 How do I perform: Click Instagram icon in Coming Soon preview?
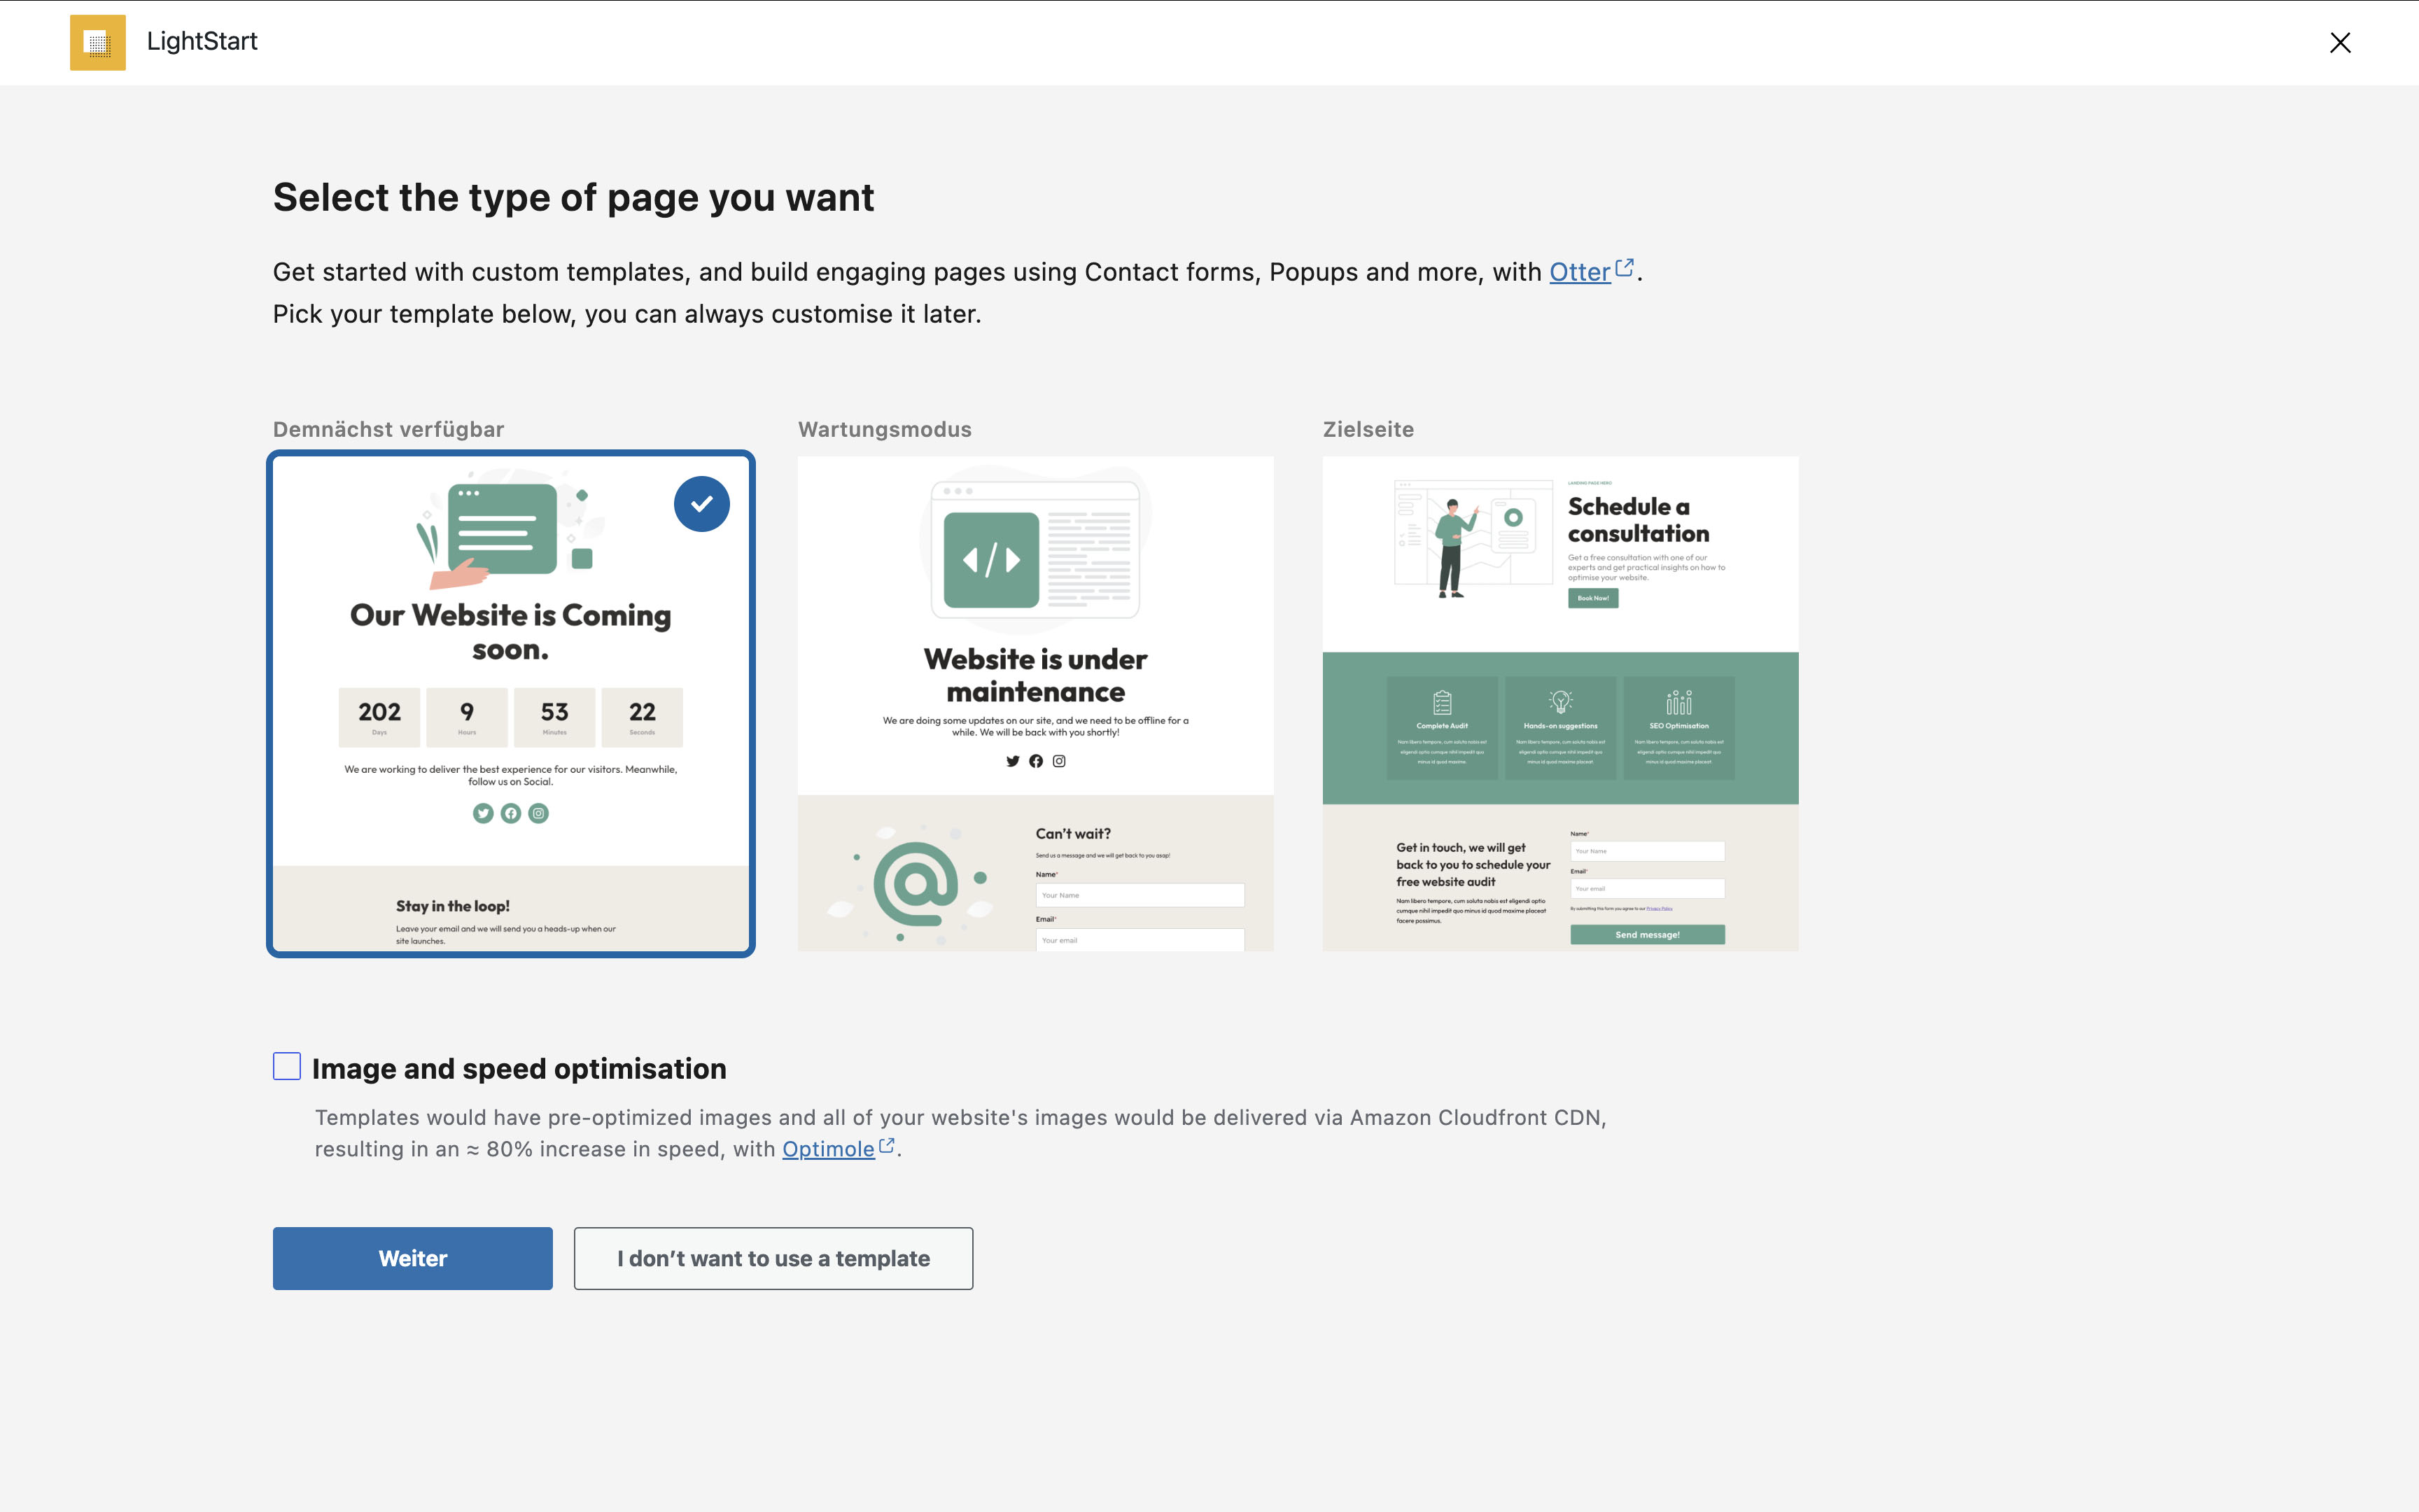pos(539,813)
